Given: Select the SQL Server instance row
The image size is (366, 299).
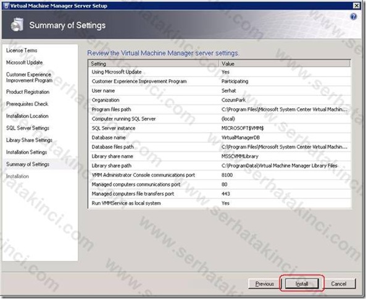Looking at the screenshot, I should 219,128.
